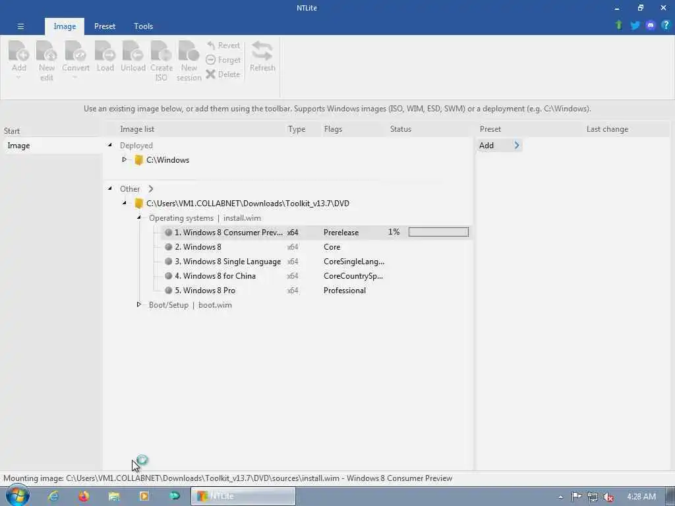Screen dimensions: 675x506
Task: Click the DVD folder icon under Other
Action: tap(138, 204)
